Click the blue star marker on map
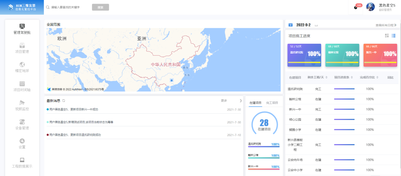The width and height of the screenshot is (401, 176). tap(172, 80)
